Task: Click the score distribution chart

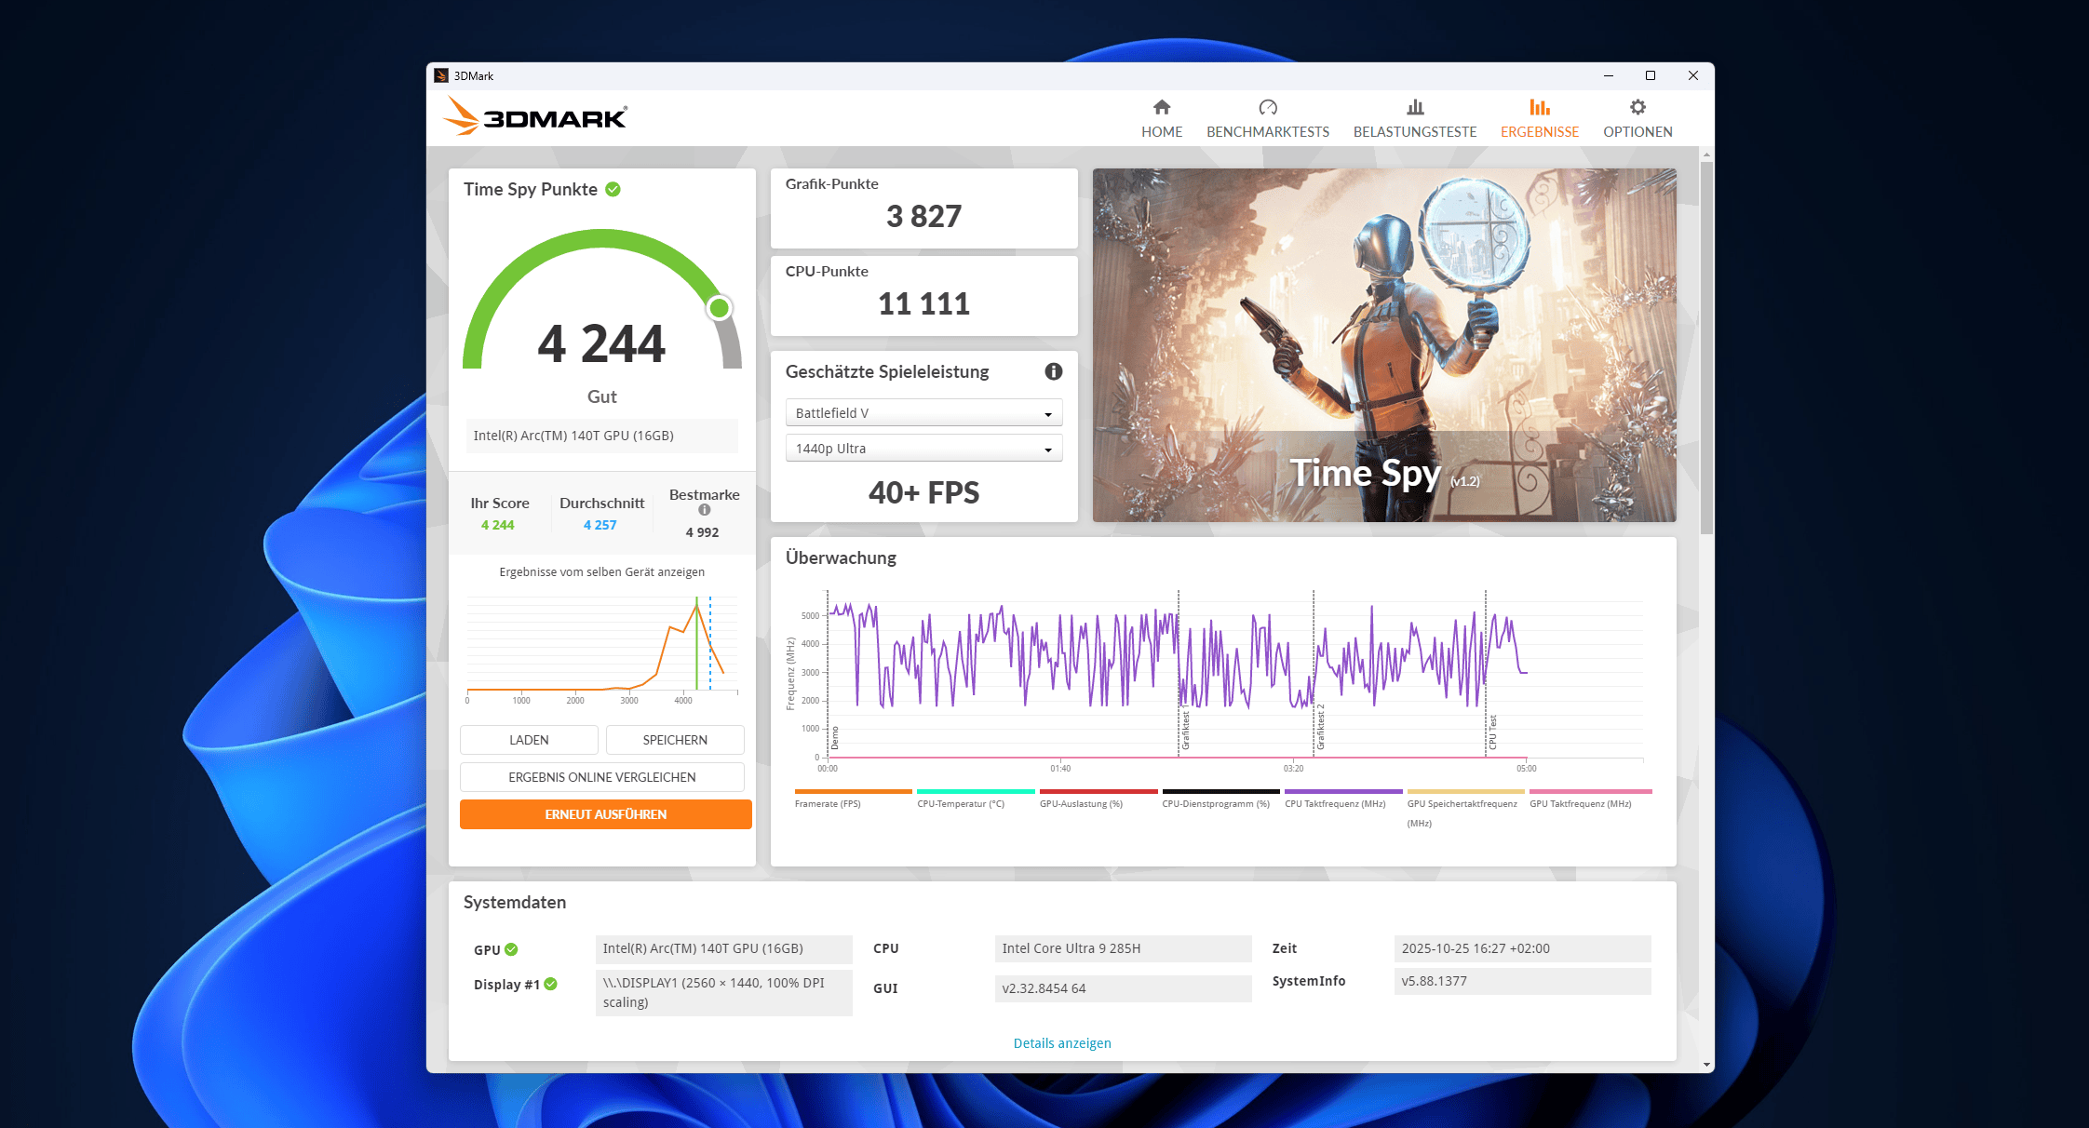Action: pyautogui.click(x=602, y=648)
